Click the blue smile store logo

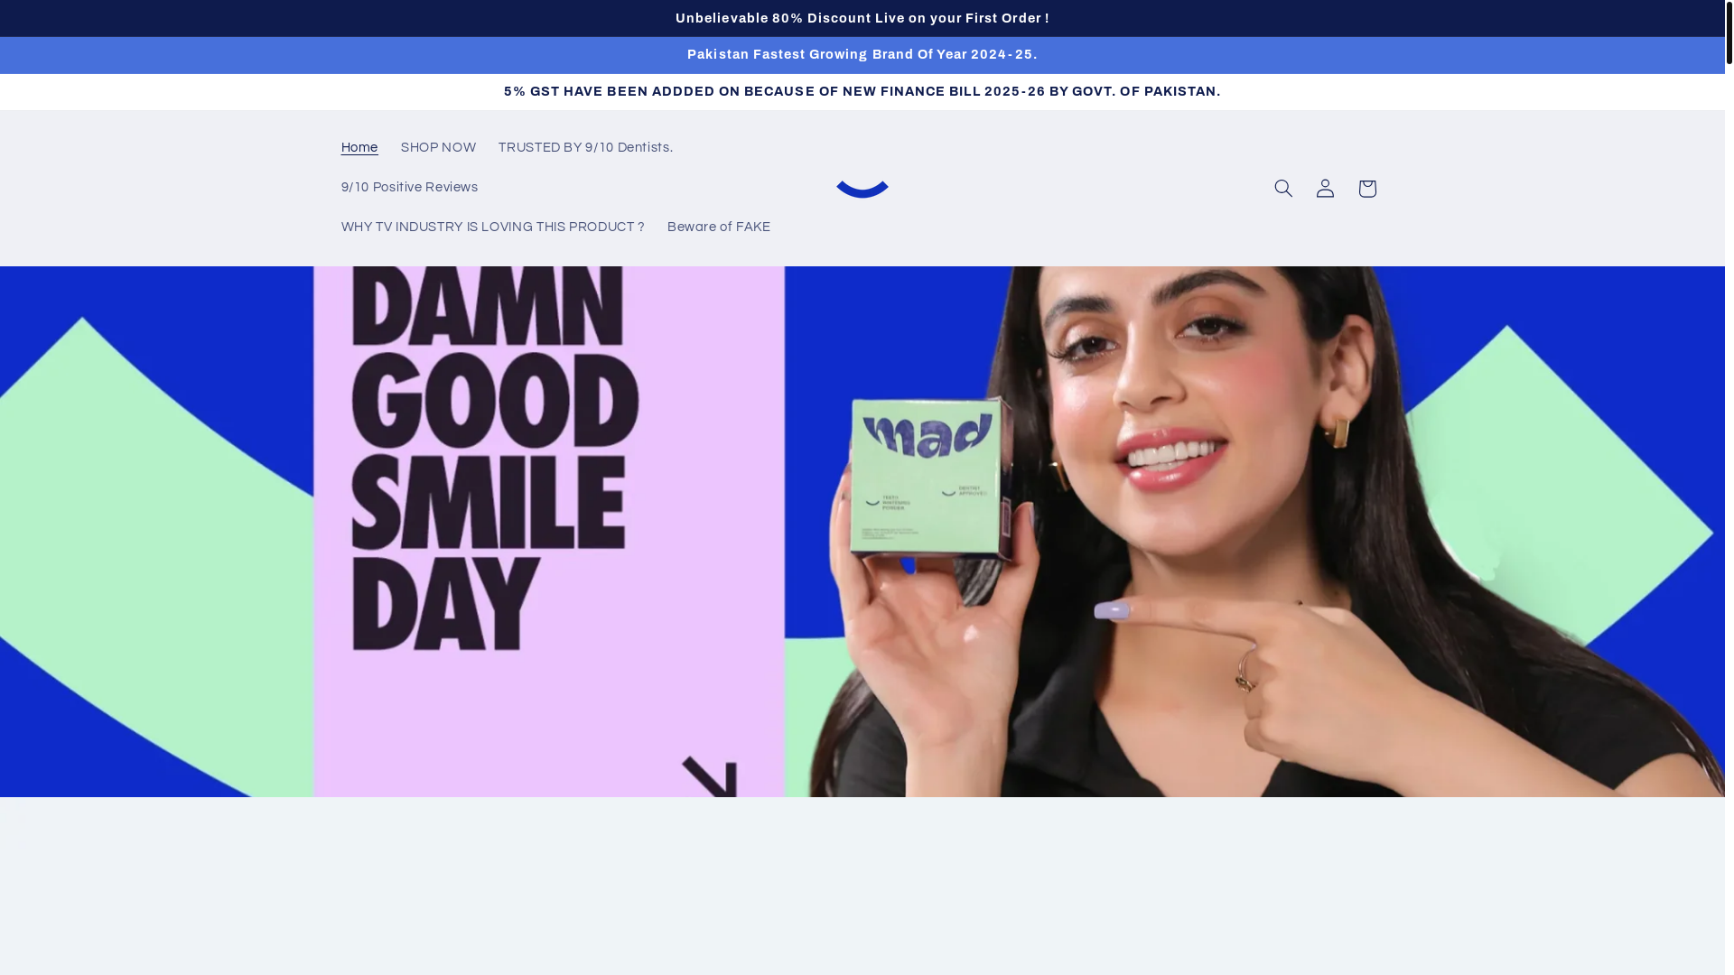click(x=862, y=188)
